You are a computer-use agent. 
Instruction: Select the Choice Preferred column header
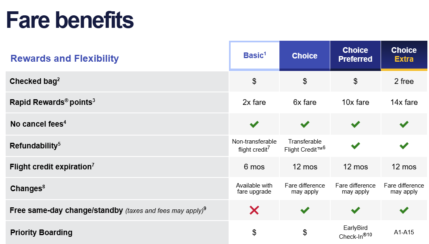355,56
